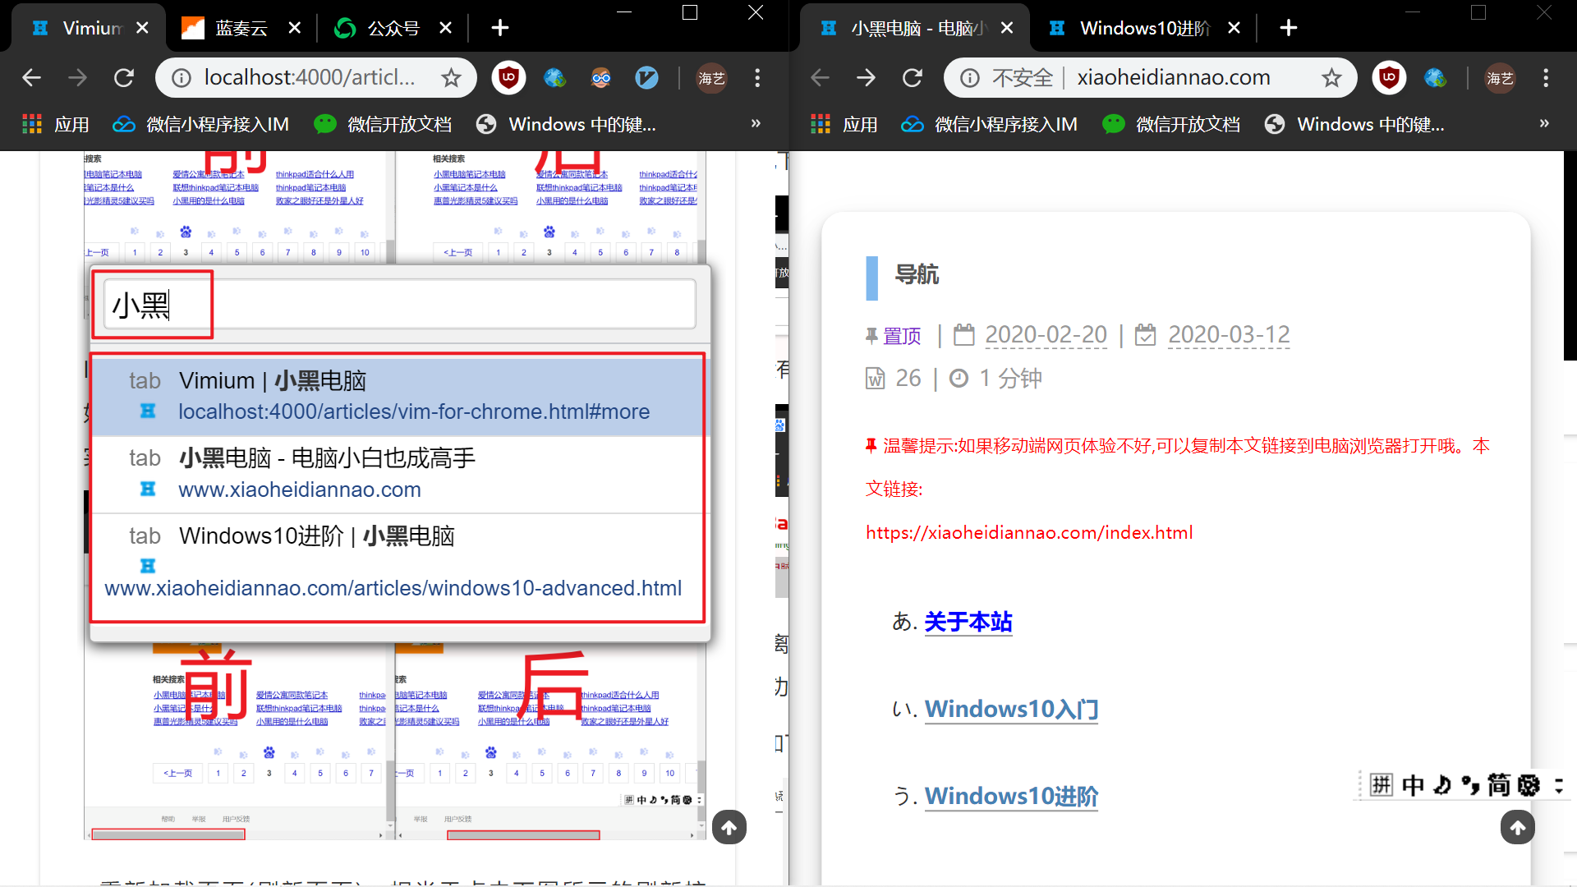Bookmark the current page with the star icon
The image size is (1577, 887).
point(1331,77)
